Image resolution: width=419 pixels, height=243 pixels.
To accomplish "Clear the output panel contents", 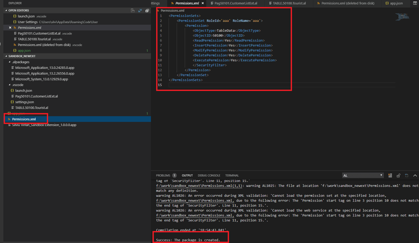I will tap(390, 175).
